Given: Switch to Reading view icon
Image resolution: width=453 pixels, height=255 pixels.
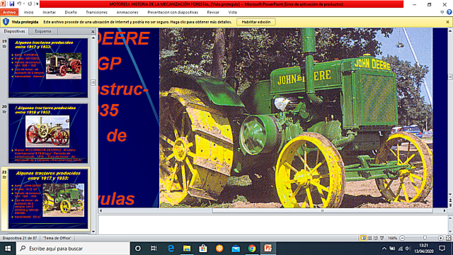Looking at the screenshot, I should click(x=376, y=238).
